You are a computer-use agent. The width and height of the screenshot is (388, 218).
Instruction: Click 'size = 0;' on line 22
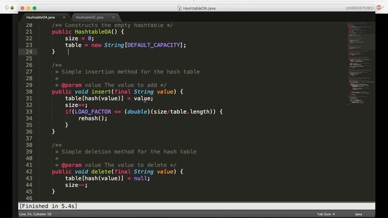(79, 39)
